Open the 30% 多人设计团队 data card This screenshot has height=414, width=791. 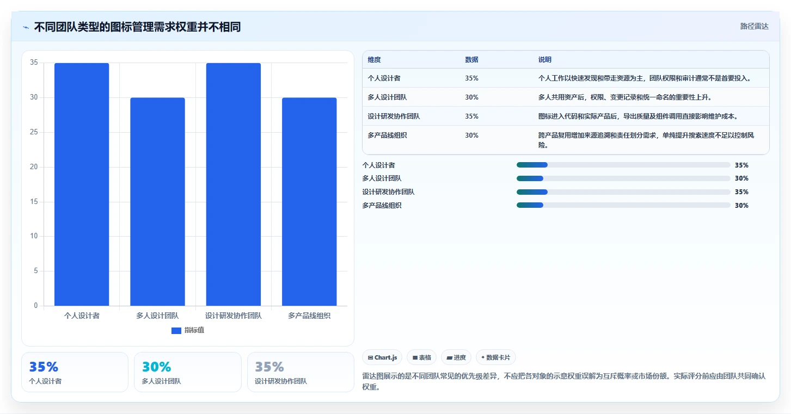187,372
